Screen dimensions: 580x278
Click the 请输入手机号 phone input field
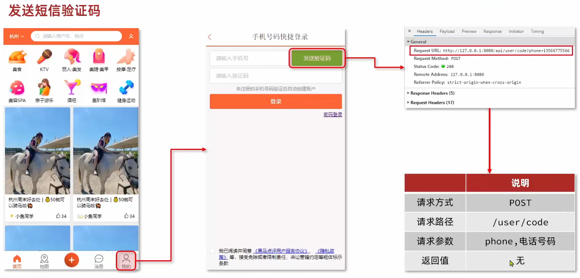click(249, 59)
